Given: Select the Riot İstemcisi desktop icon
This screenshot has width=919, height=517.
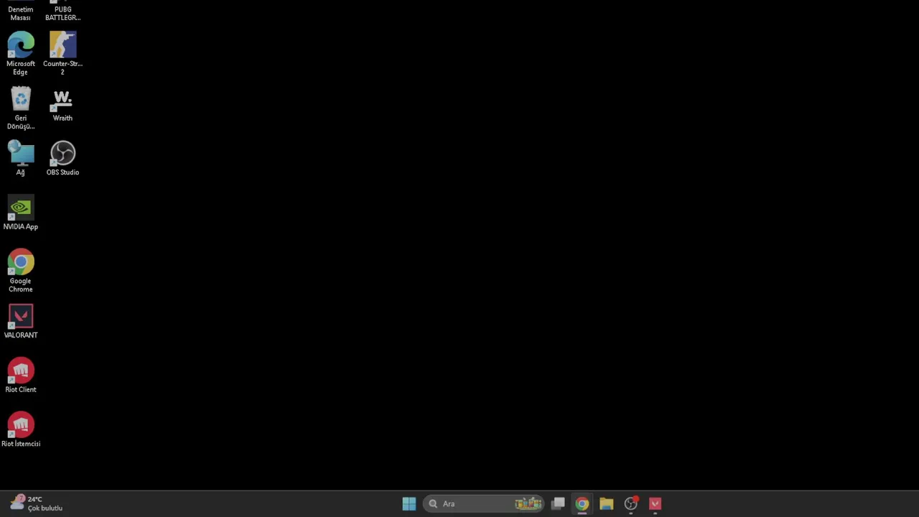Looking at the screenshot, I should click(x=20, y=430).
